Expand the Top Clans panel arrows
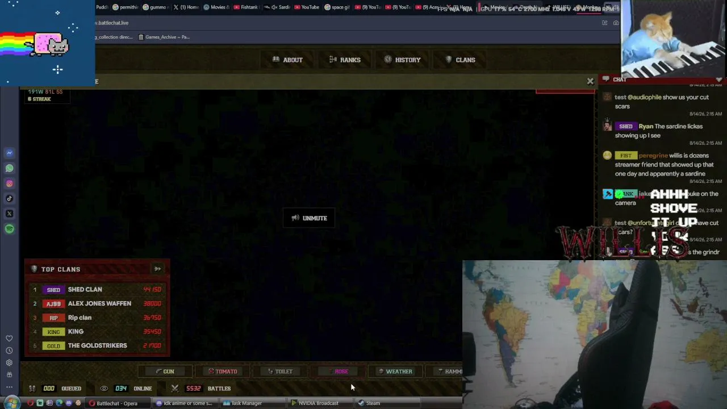727x409 pixels. 157,269
